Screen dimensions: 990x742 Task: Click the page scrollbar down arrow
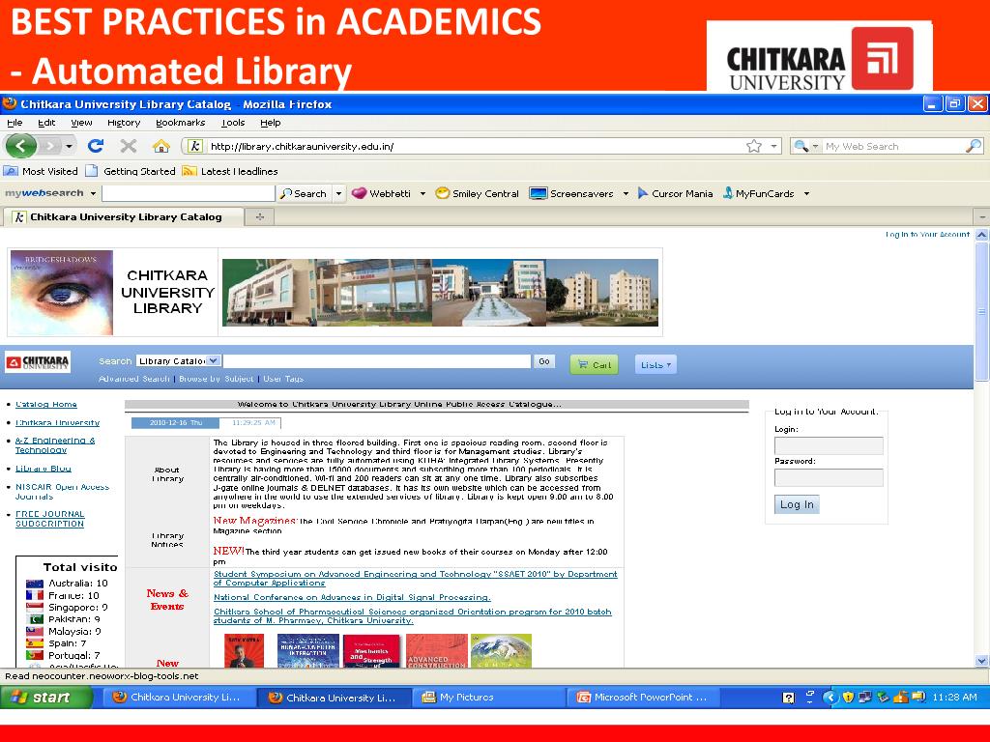click(982, 661)
